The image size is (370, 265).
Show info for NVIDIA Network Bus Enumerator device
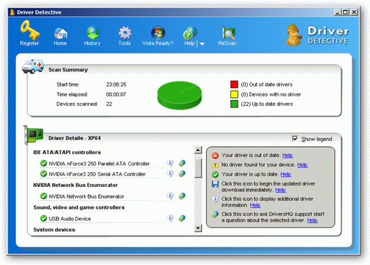[x=170, y=196]
